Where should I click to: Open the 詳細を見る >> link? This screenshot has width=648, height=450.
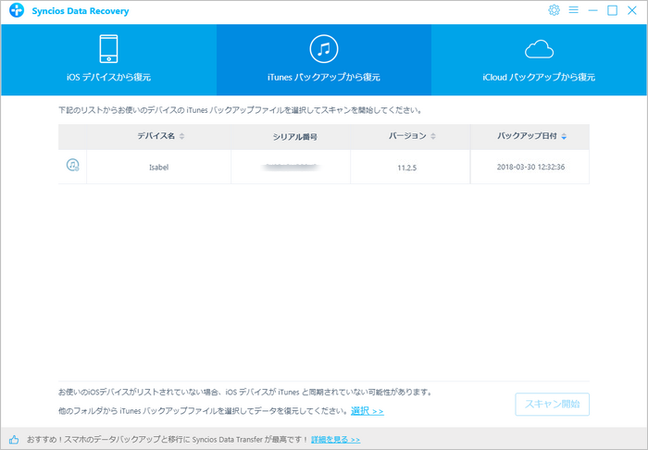tap(335, 439)
